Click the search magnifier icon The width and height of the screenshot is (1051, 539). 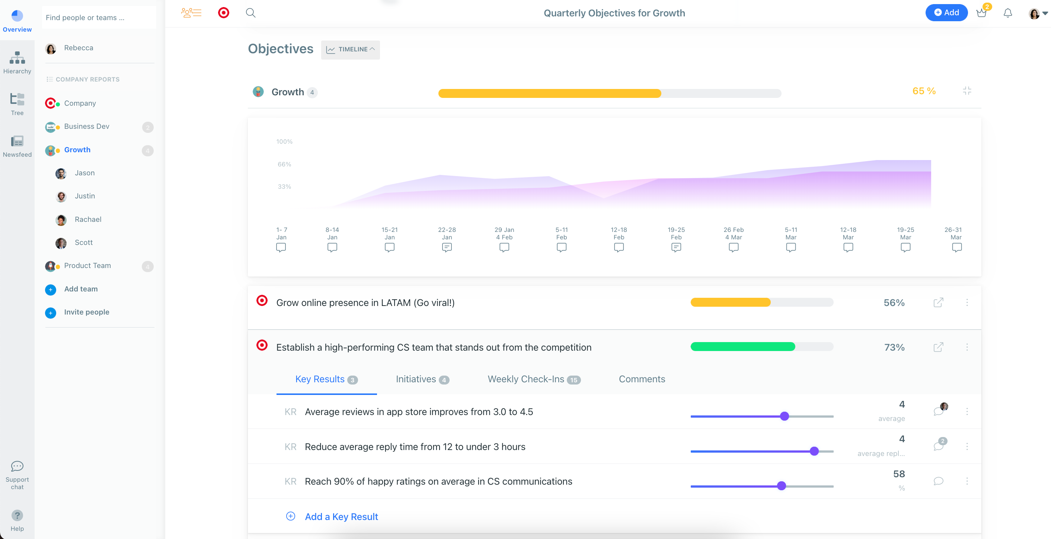[250, 13]
